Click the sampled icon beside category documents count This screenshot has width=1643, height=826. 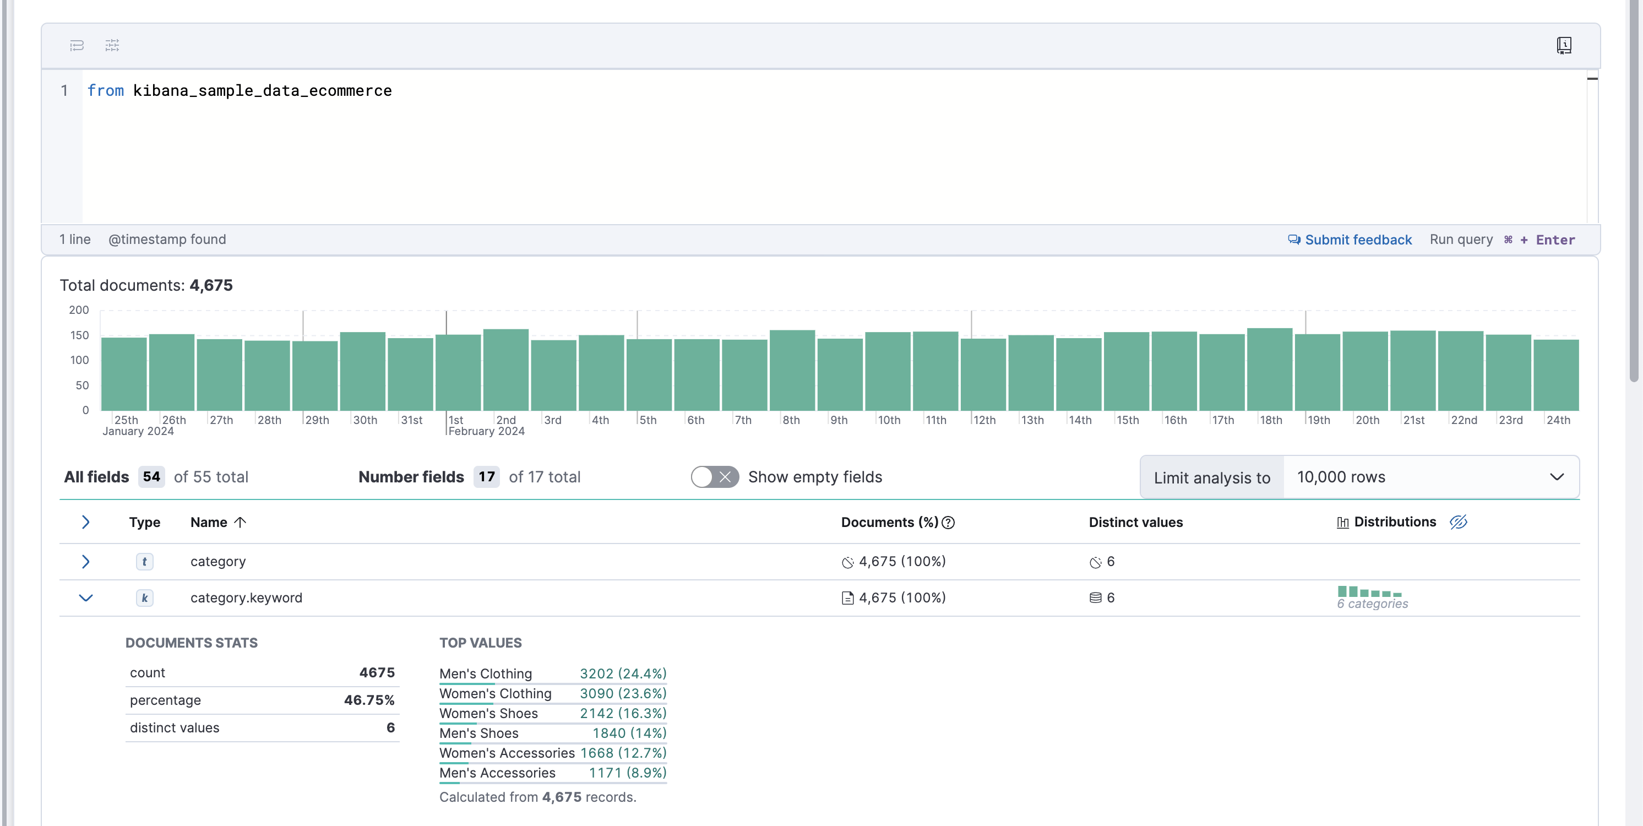[x=847, y=562]
